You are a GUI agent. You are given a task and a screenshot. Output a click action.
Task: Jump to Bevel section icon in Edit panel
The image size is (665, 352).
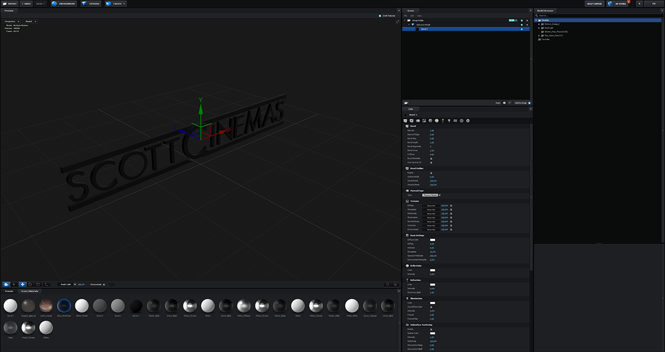(x=406, y=120)
